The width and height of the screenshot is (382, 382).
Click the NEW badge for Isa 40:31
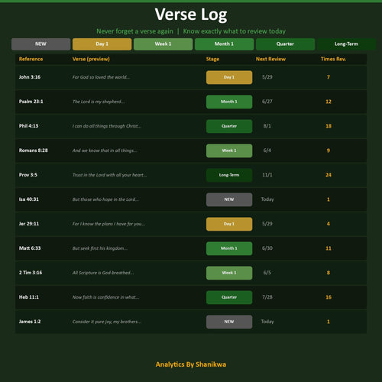[229, 199]
